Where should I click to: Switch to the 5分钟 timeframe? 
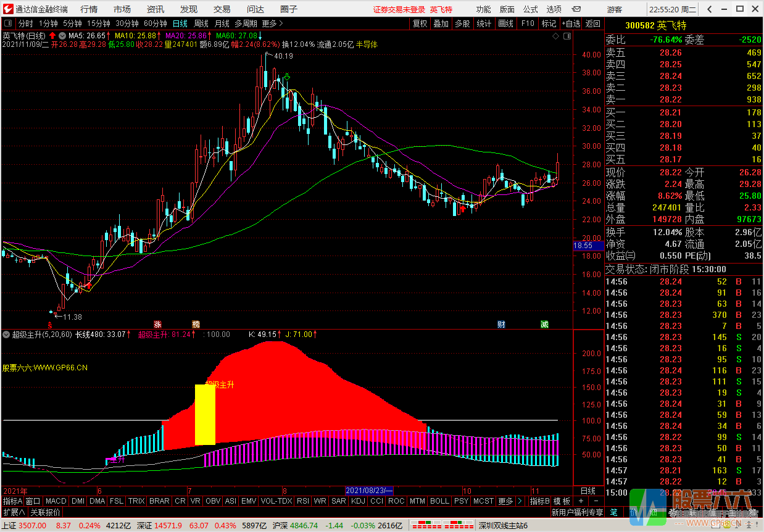(72, 23)
